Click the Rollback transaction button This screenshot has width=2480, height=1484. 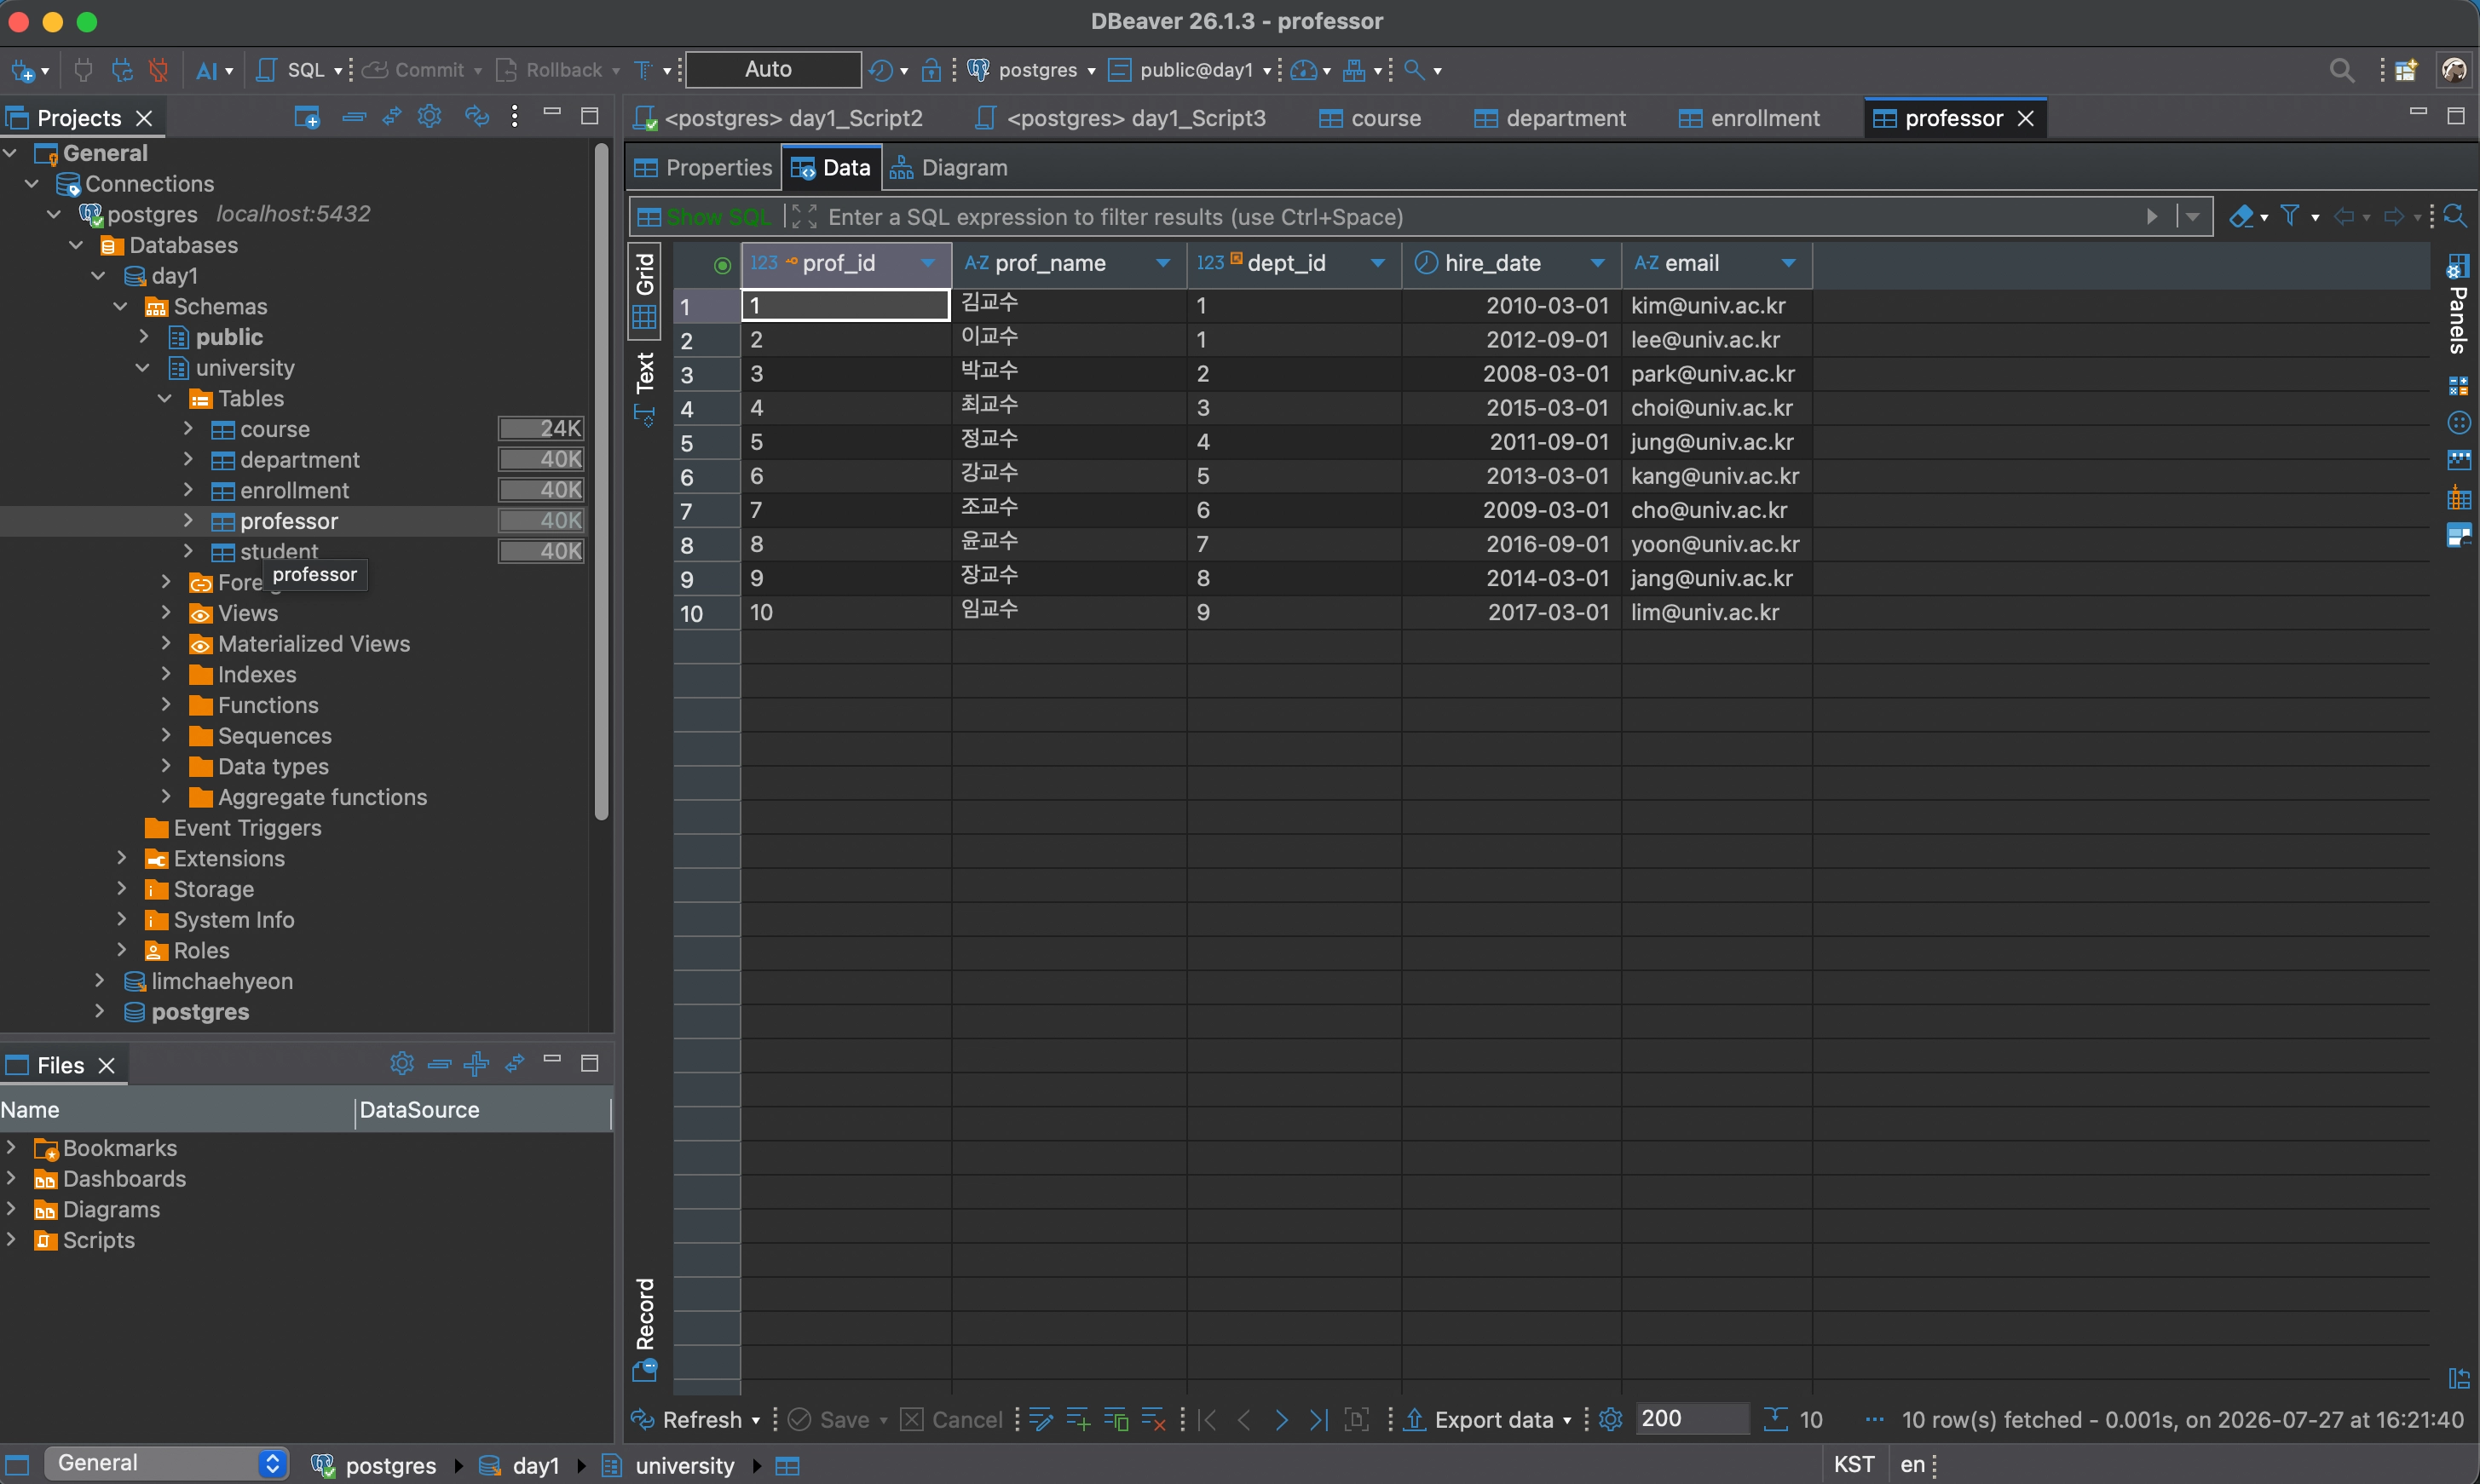tap(551, 70)
